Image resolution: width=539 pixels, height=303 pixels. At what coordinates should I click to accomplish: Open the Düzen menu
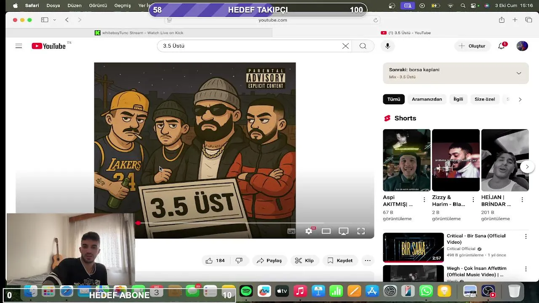tap(75, 5)
